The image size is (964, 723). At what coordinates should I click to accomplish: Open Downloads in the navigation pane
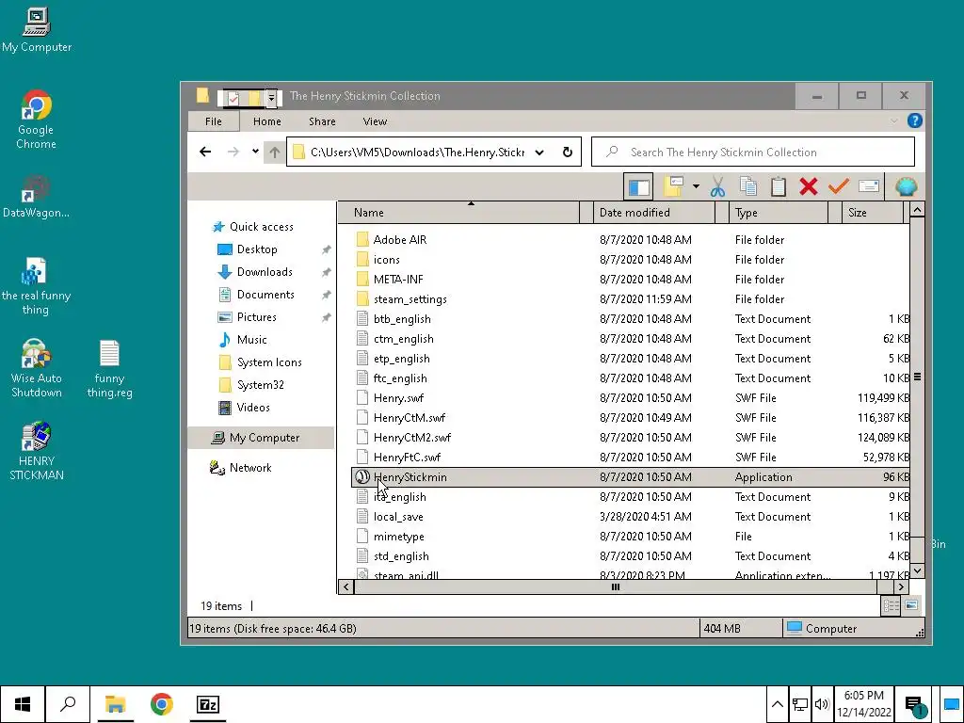[x=265, y=272]
